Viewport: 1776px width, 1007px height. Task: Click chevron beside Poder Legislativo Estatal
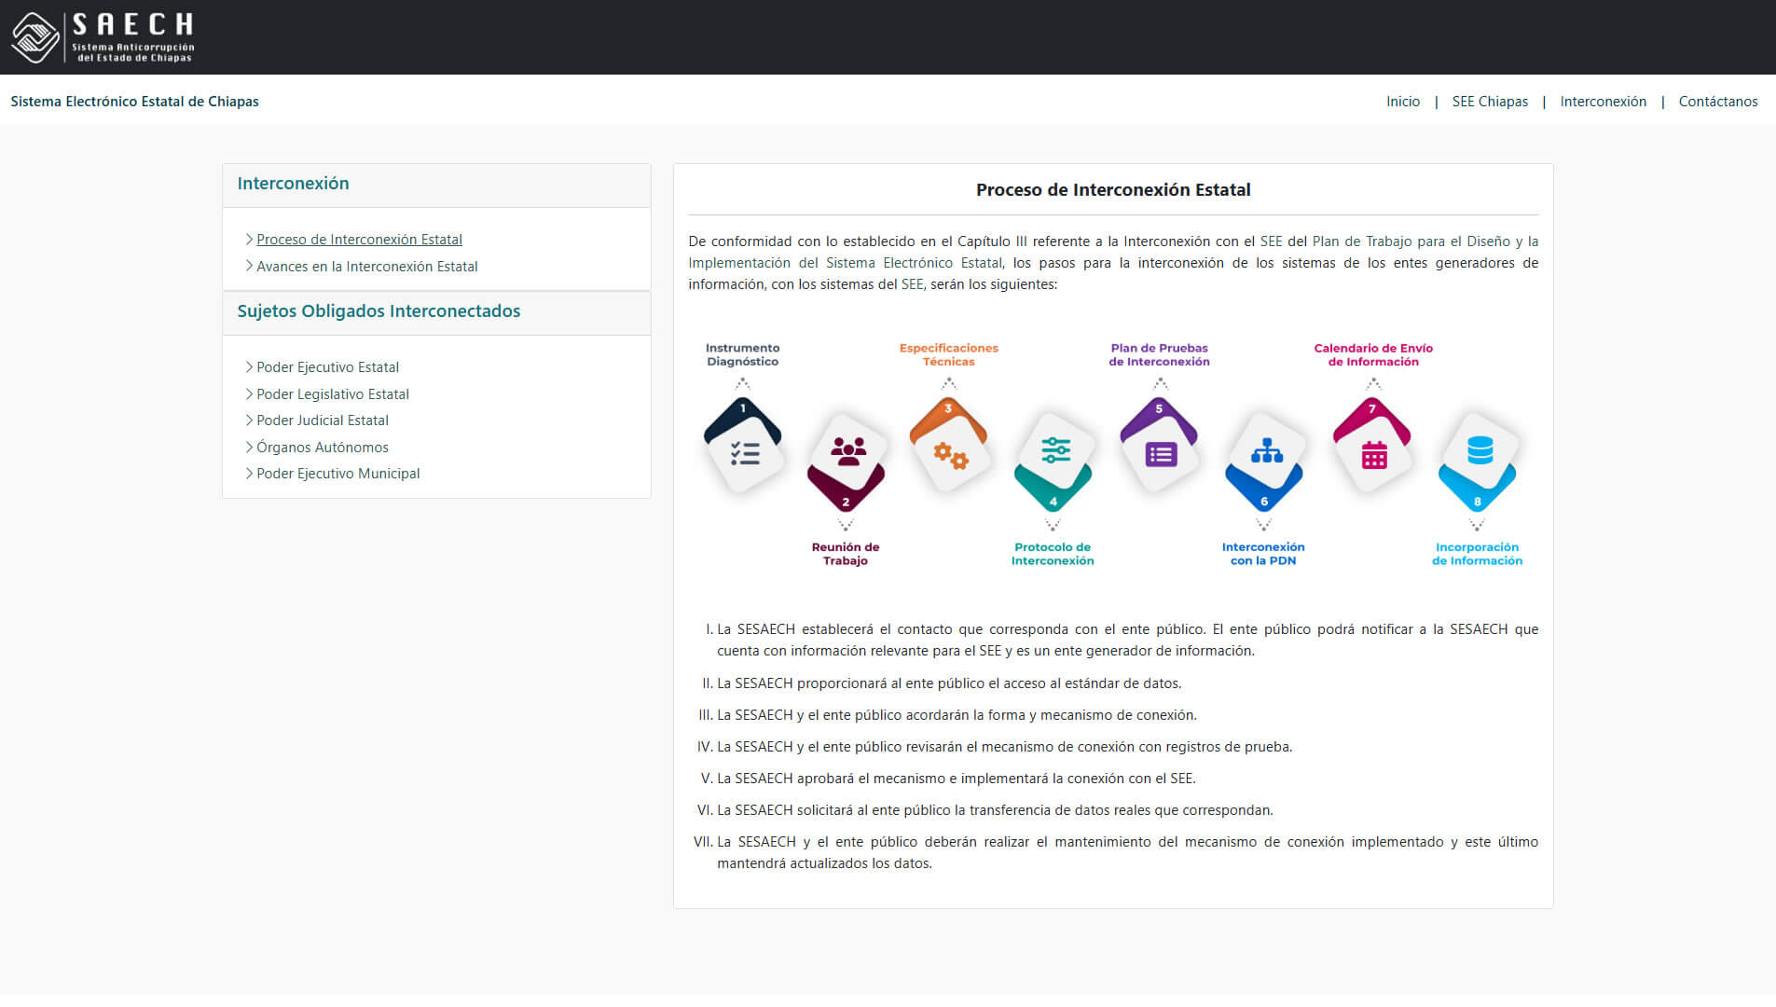pos(249,393)
